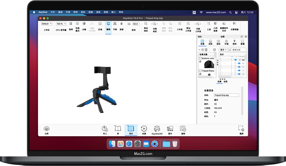Click the 翻滚 tumble tool icon

[108, 25]
